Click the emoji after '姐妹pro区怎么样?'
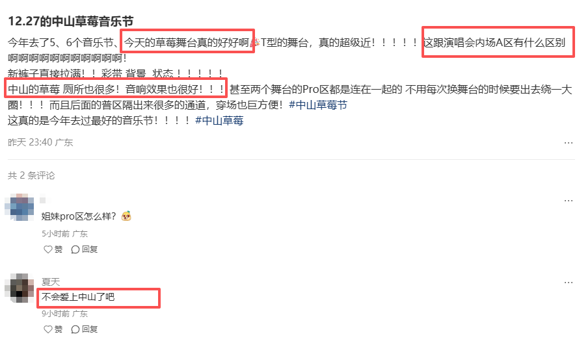The width and height of the screenshot is (577, 343). pos(126,216)
